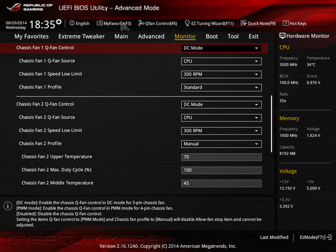Open the Main tab
The height and width of the screenshot is (252, 336).
point(121,36)
